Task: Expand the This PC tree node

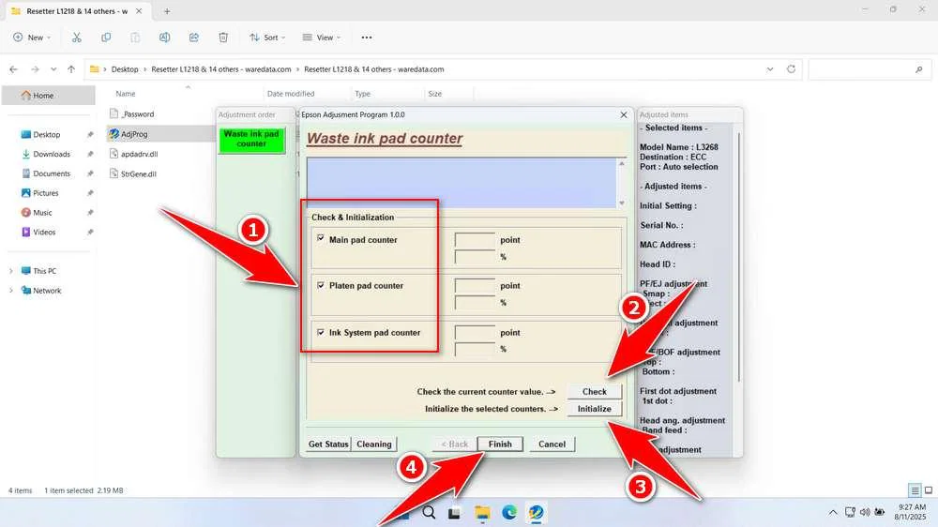Action: click(11, 271)
